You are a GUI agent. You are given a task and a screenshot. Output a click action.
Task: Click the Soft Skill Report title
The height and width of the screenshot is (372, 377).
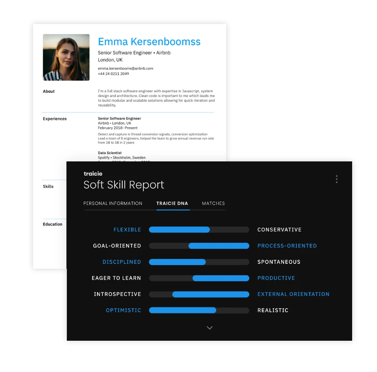point(124,185)
